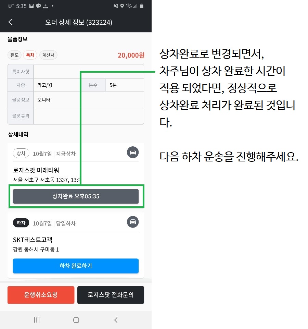The image size is (308, 329).
Task: Tap the 물품규격 value field
Action: [x=89, y=116]
